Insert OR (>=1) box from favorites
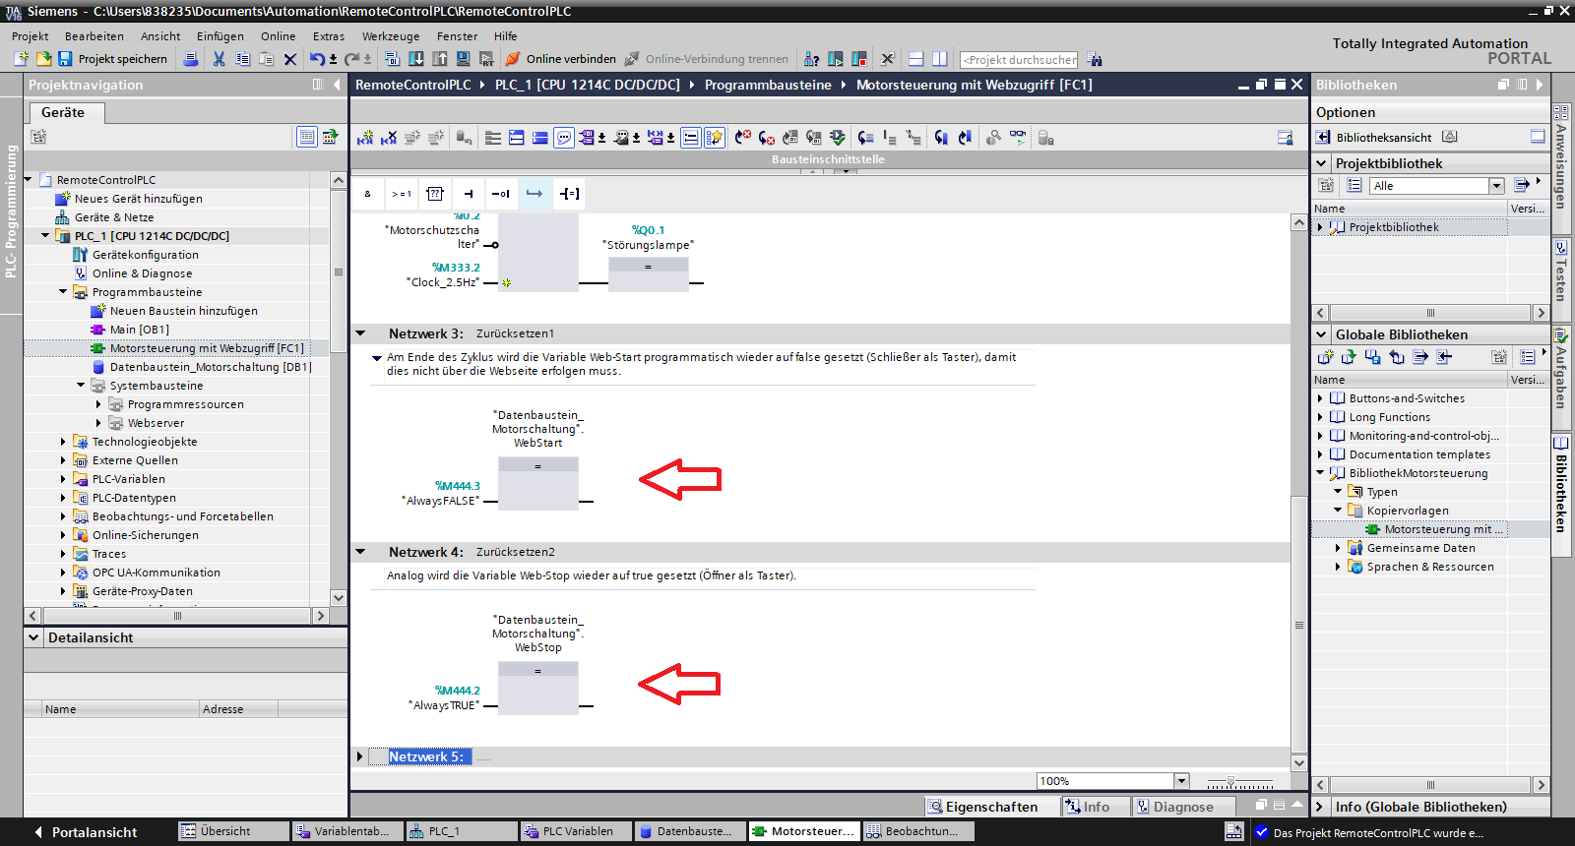Viewport: 1575px width, 846px height. (x=402, y=194)
